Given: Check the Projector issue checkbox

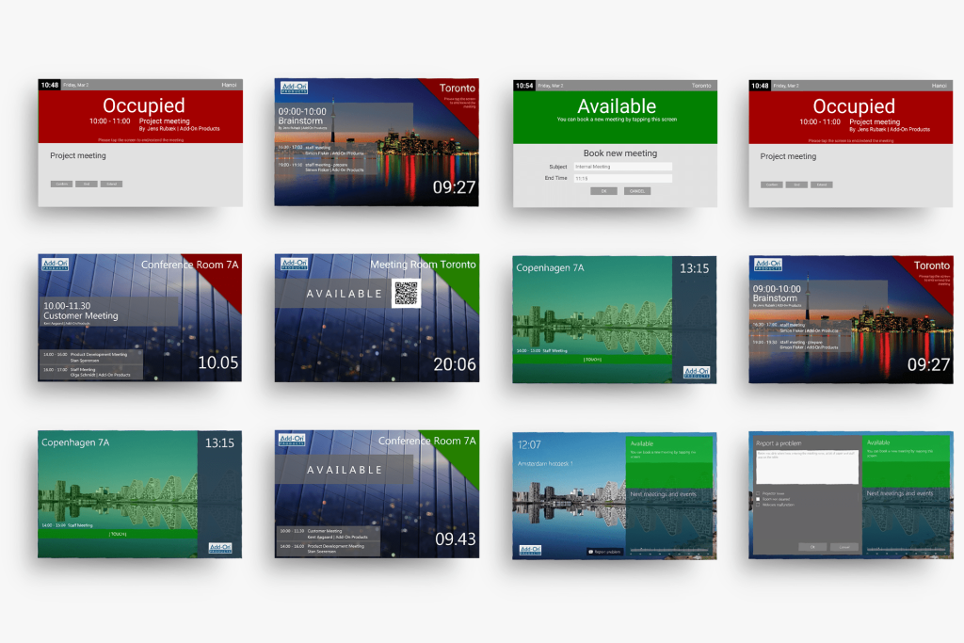Looking at the screenshot, I should (x=759, y=492).
